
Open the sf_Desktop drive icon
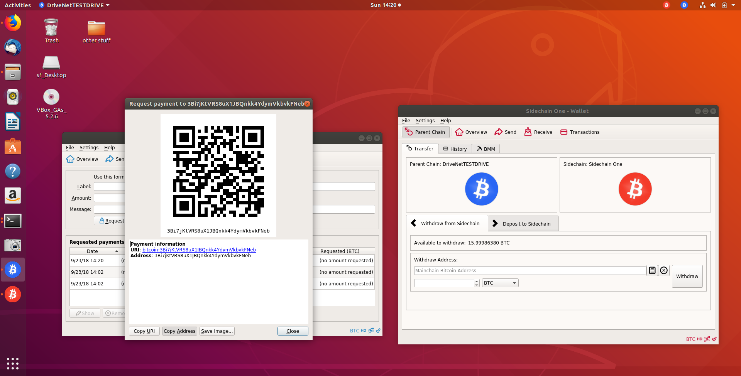tap(51, 66)
